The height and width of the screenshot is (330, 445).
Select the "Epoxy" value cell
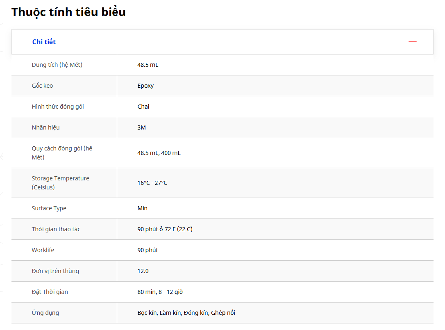coord(145,86)
